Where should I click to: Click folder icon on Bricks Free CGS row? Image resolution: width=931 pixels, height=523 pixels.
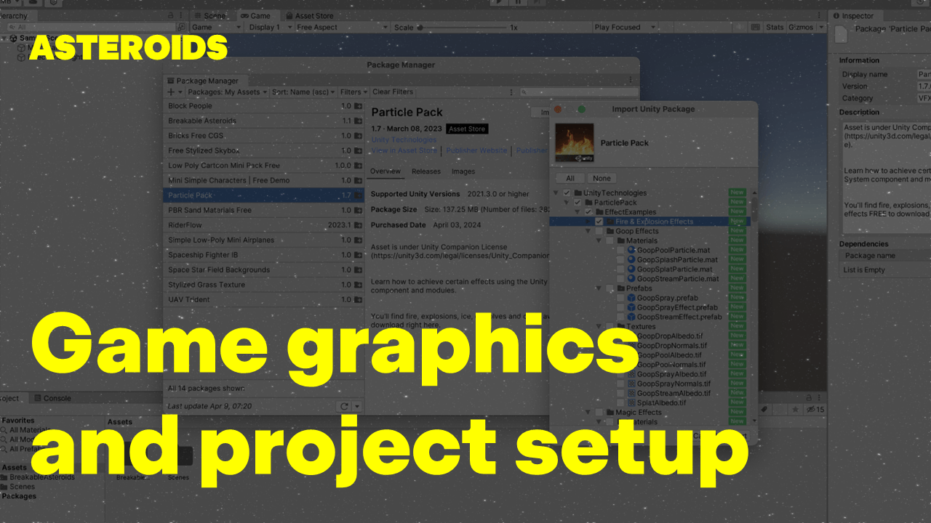pos(358,136)
